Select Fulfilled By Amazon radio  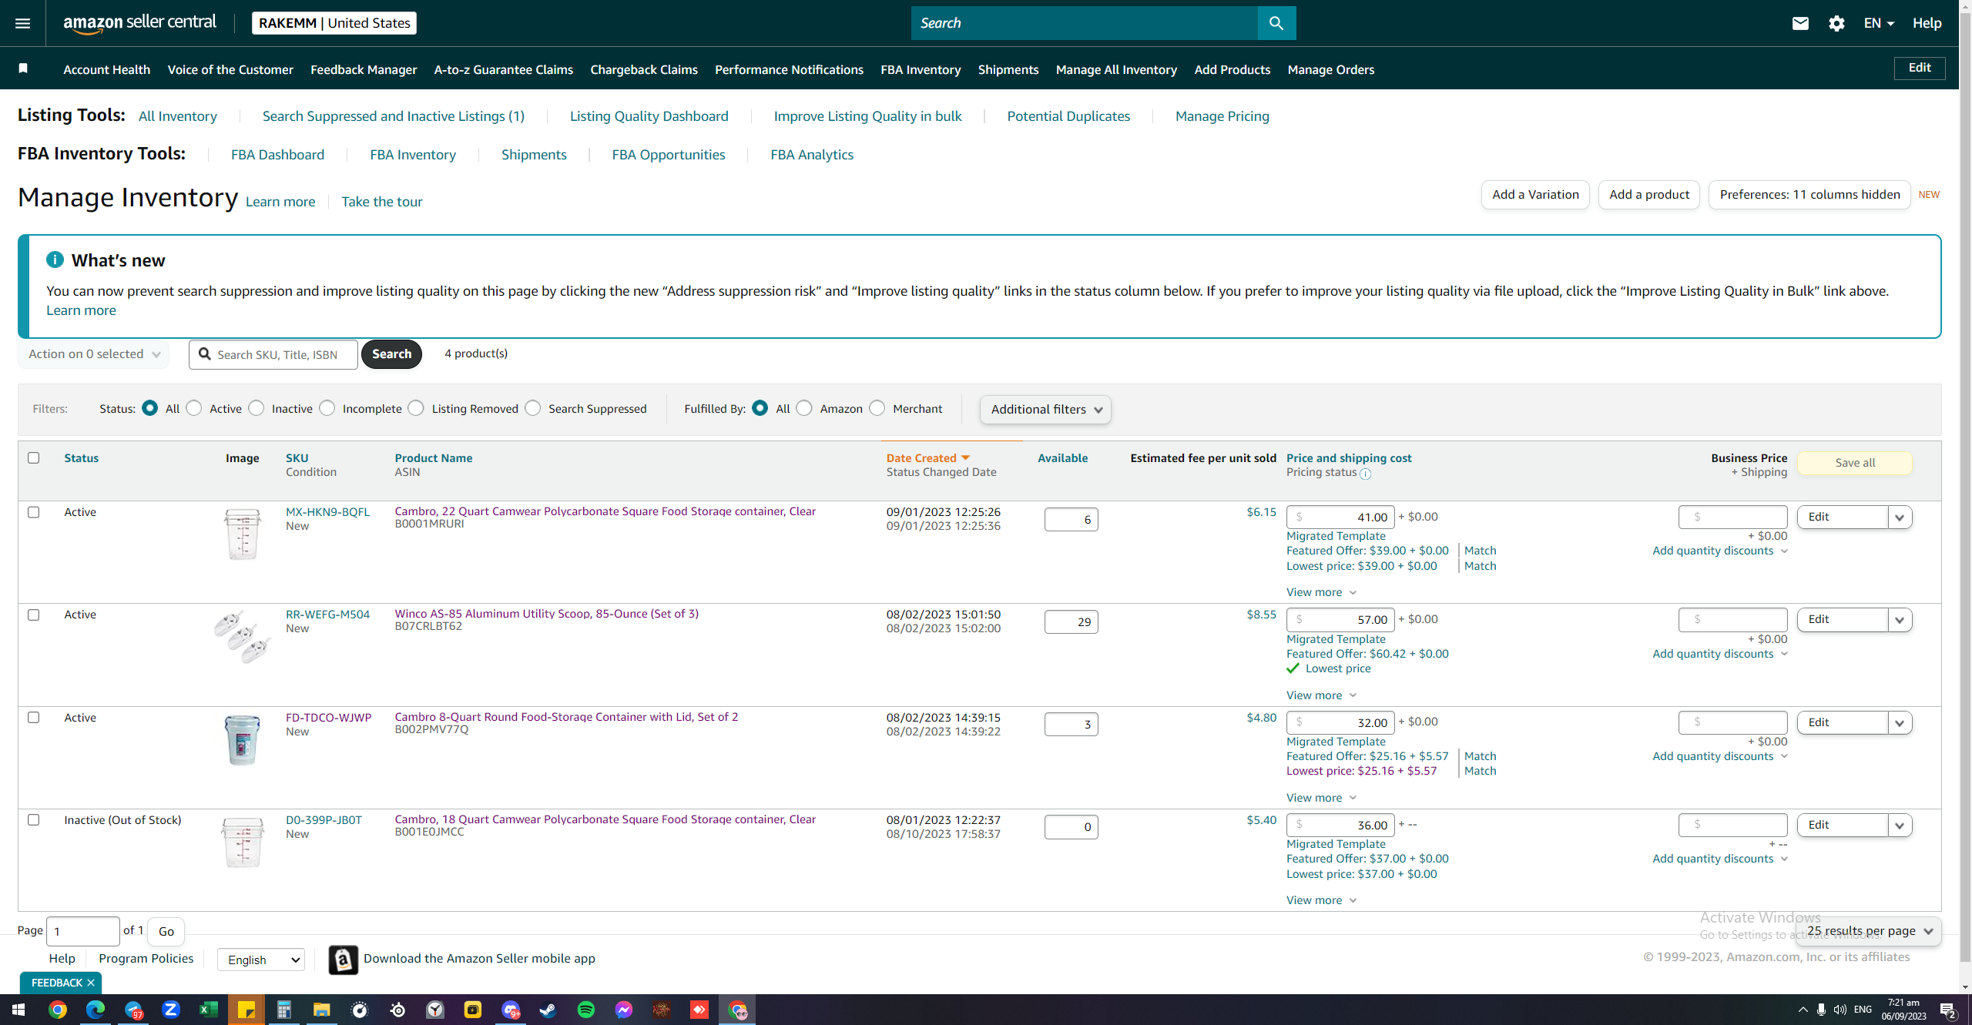tap(804, 408)
